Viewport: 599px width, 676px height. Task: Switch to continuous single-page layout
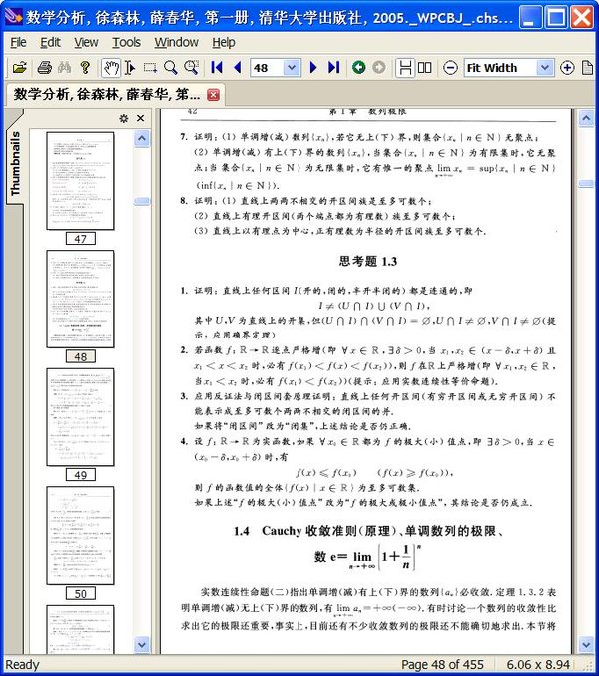(405, 68)
